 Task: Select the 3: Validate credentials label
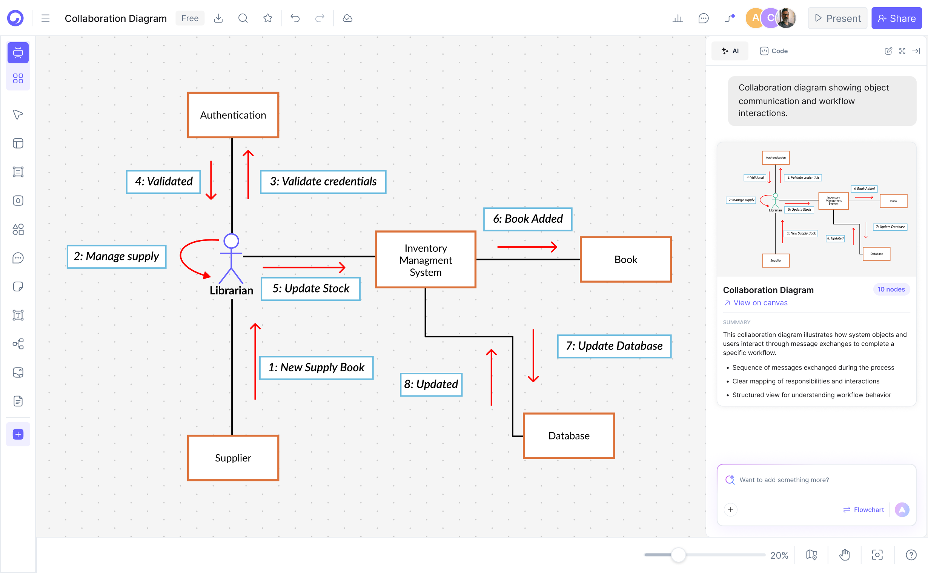coord(323,182)
